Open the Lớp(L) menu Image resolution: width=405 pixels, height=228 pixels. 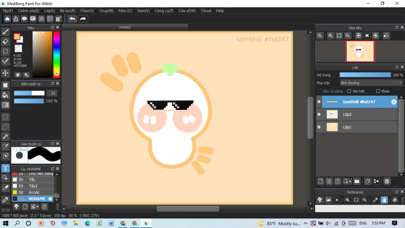click(49, 11)
